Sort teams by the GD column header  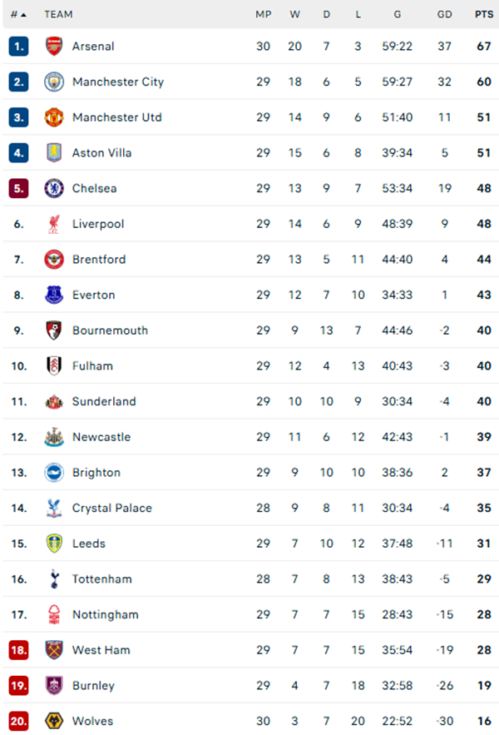pos(442,14)
